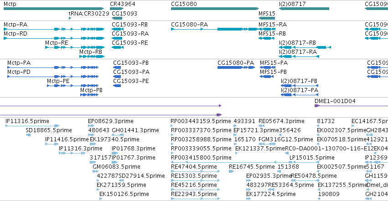Click the 165170 EST label
Screen dimensions: 388x201
tap(245, 139)
